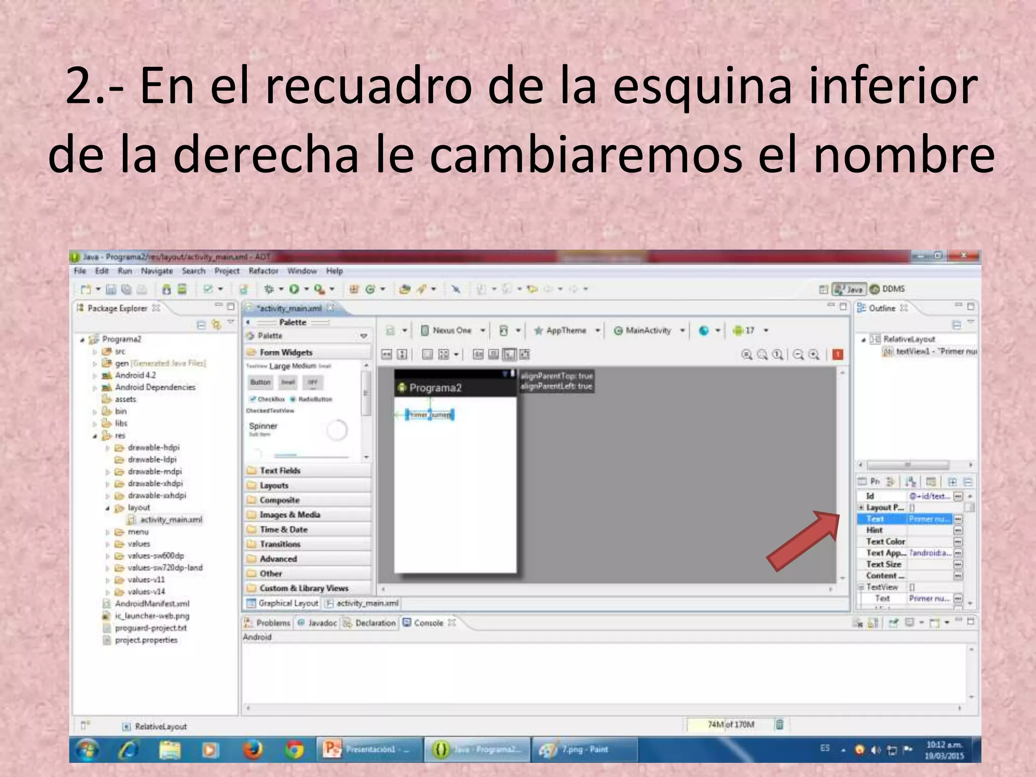Collapse the res folder
The image size is (1036, 777).
tap(95, 436)
